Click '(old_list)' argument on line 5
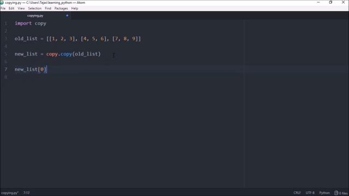The height and width of the screenshot is (196, 349). point(86,54)
